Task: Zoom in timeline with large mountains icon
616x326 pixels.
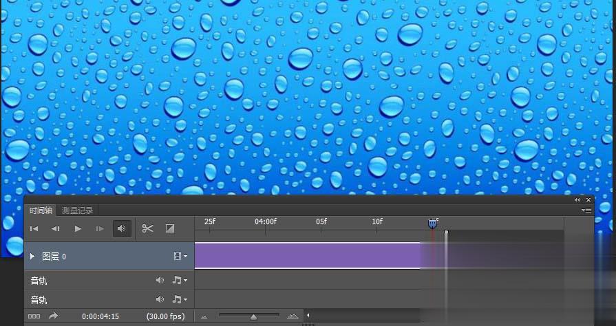Action: 293,316
